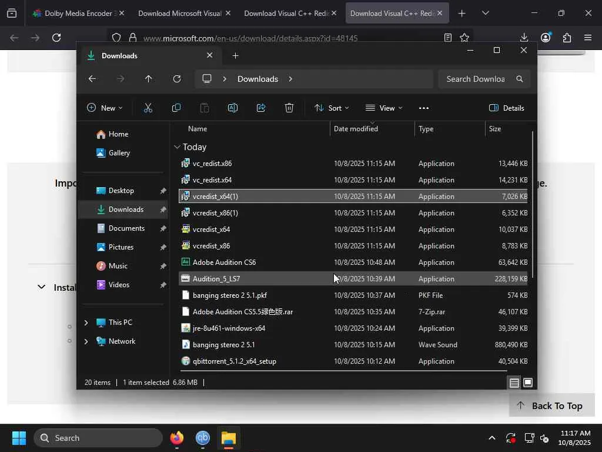Switch to Dolby Media Encoder tab

tap(78, 14)
